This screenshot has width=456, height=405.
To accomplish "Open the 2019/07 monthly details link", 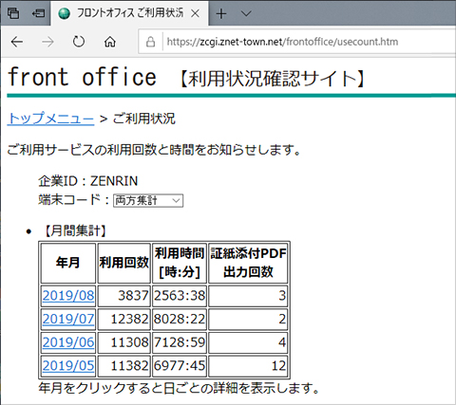I will 68,320.
